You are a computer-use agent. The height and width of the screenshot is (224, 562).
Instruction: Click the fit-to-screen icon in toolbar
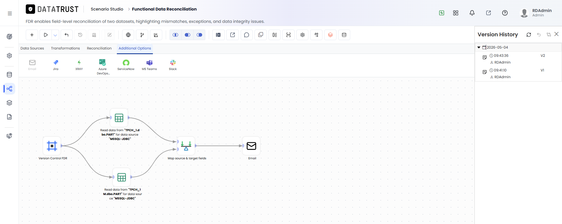(x=288, y=35)
